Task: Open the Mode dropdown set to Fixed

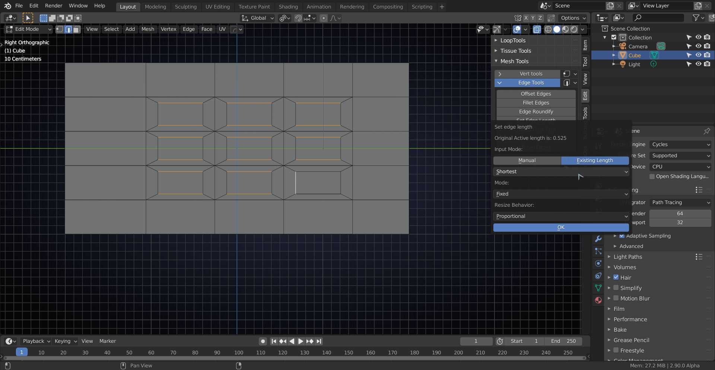Action: [561, 194]
